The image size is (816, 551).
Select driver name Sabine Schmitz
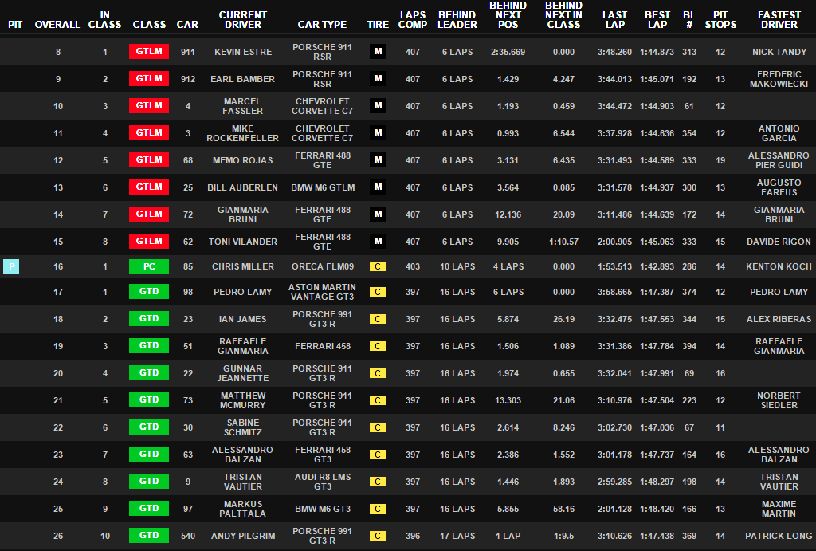[x=243, y=427]
